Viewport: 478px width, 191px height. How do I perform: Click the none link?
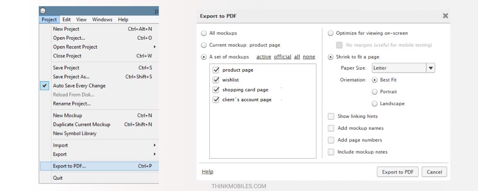click(x=309, y=57)
